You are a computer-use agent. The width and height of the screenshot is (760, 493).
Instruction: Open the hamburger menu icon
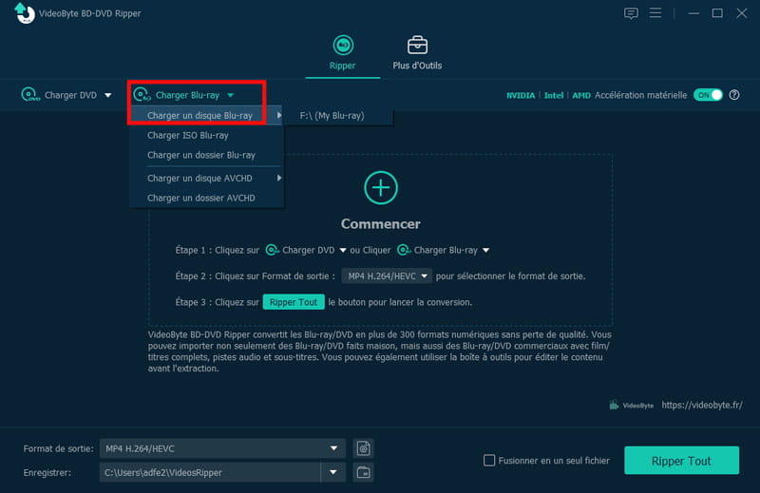point(655,13)
